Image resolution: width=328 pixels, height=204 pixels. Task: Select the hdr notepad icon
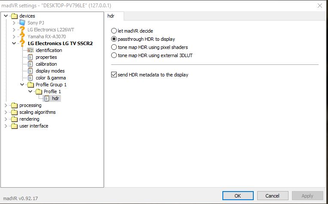click(47, 98)
